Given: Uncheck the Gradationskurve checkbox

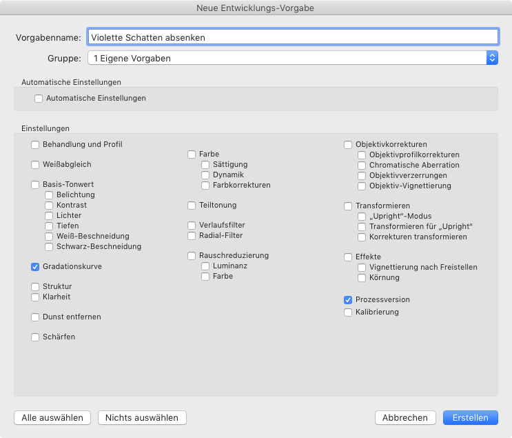Looking at the screenshot, I should click(x=35, y=266).
